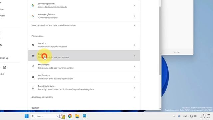Click the Background sync icon
The width and height of the screenshot is (213, 120).
click(33, 88)
